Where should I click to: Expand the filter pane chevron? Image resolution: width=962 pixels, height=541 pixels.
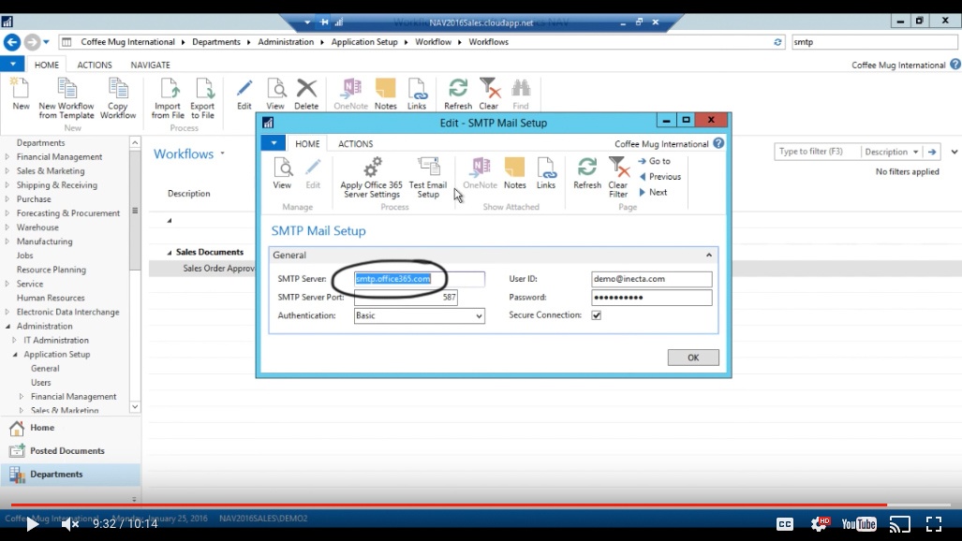[x=954, y=152]
